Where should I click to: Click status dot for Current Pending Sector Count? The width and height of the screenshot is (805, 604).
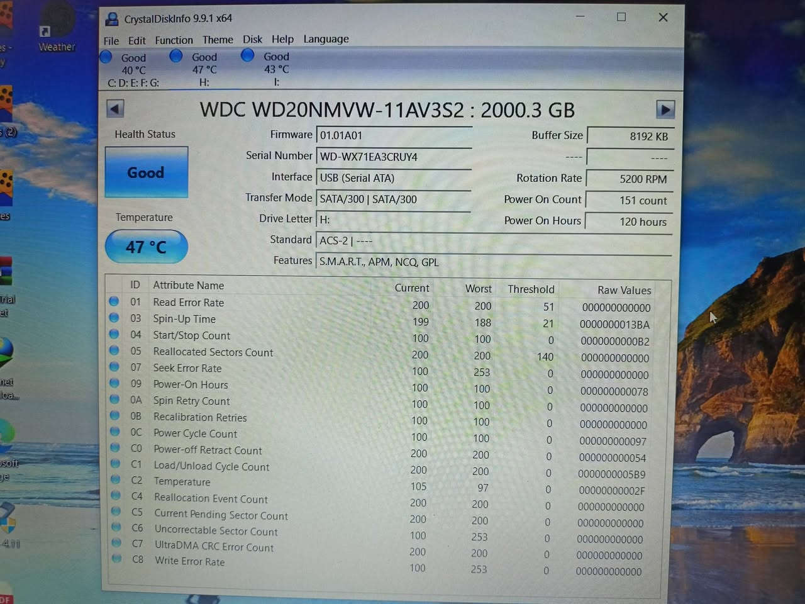pyautogui.click(x=116, y=511)
